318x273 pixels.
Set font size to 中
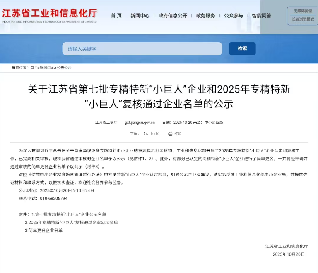click(x=151, y=134)
